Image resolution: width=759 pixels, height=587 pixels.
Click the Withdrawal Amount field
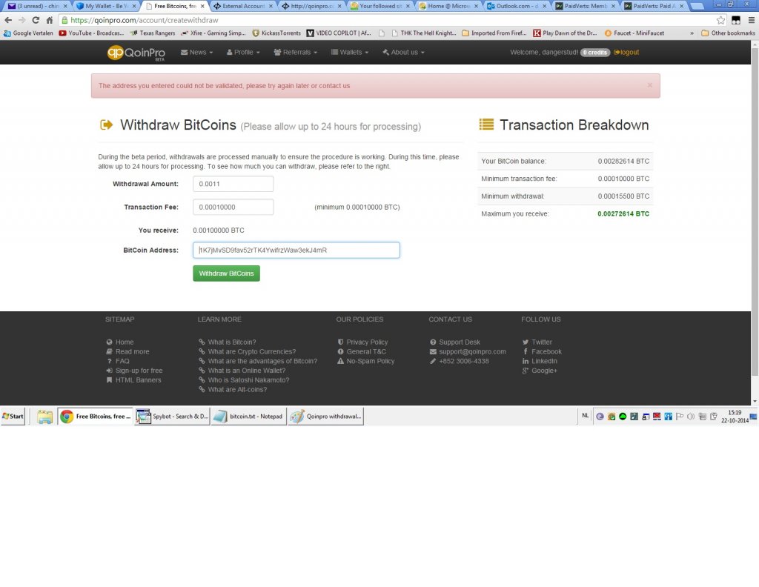tap(233, 184)
